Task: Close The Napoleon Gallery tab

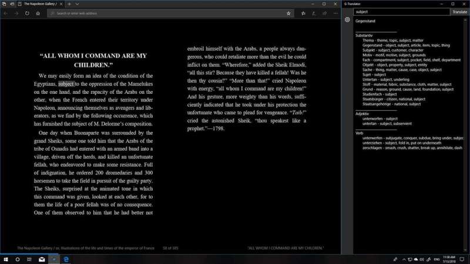Action: point(61,4)
